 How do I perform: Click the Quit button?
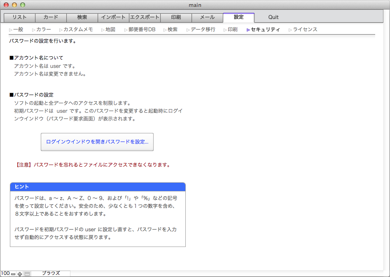pyautogui.click(x=273, y=17)
